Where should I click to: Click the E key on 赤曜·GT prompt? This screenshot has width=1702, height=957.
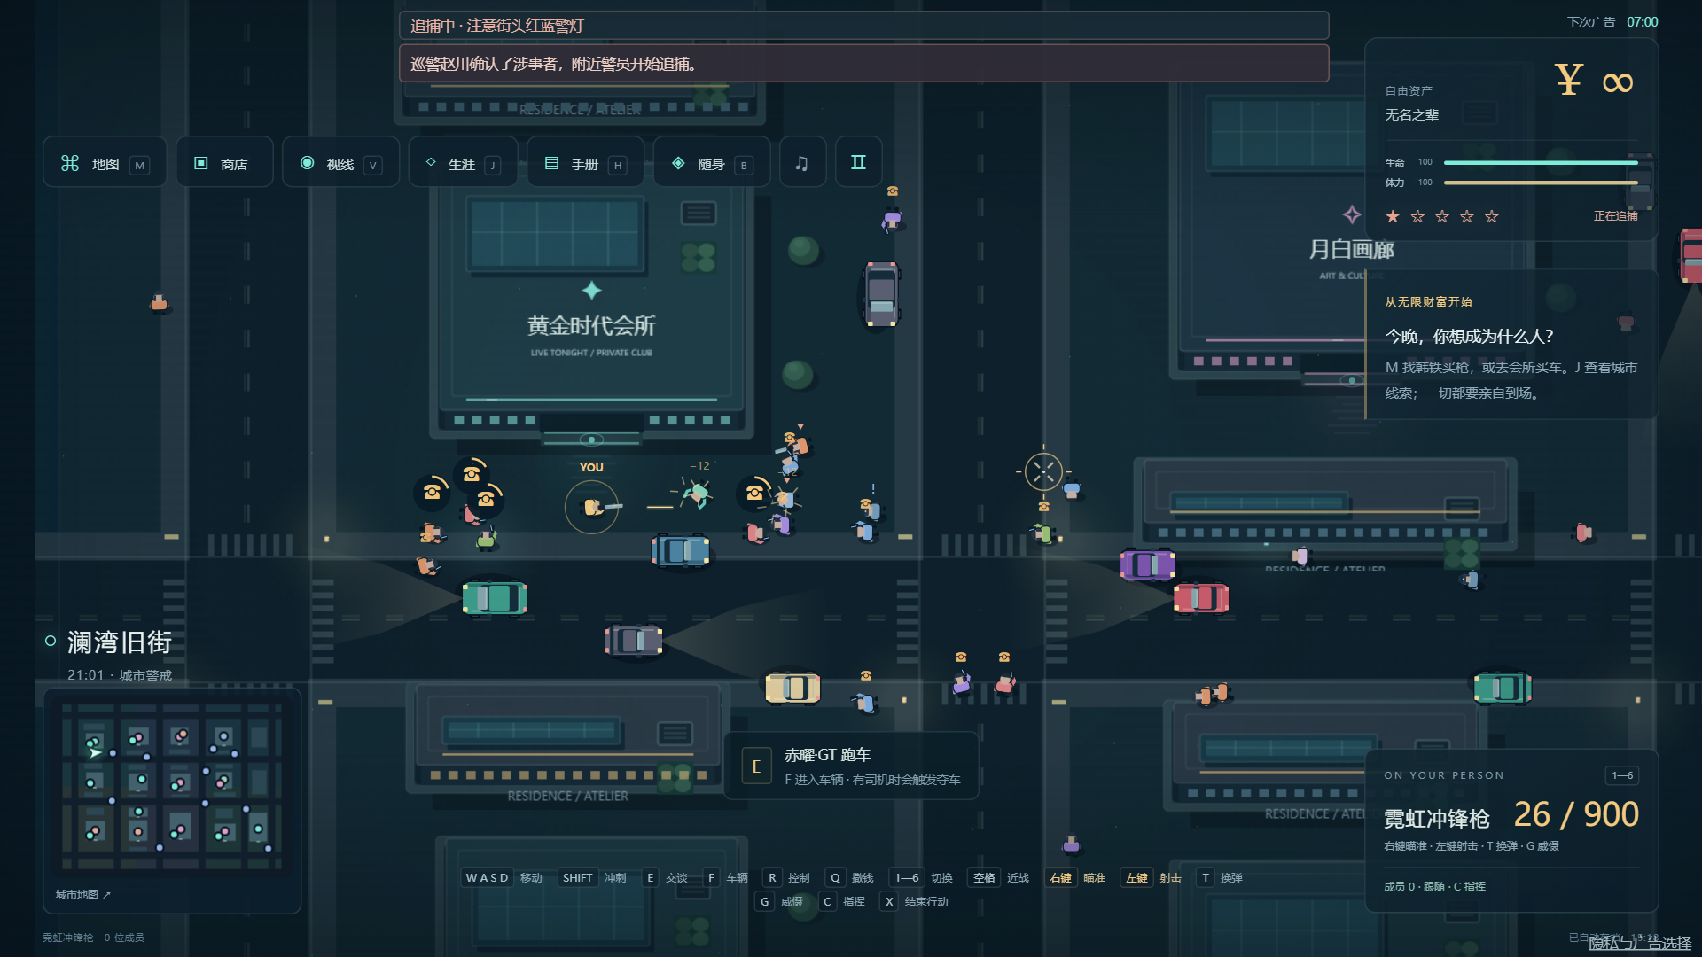point(756,766)
